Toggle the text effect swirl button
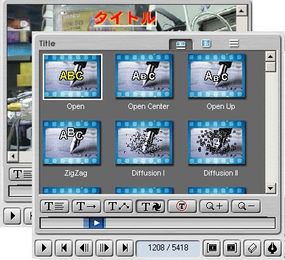This screenshot has width=285, height=260. pyautogui.click(x=150, y=206)
